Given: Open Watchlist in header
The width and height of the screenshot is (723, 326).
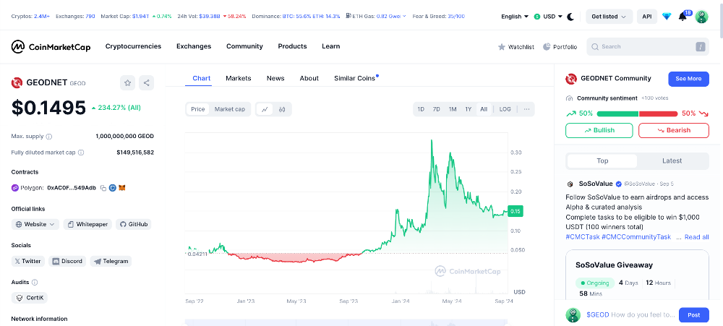Looking at the screenshot, I should 516,46.
